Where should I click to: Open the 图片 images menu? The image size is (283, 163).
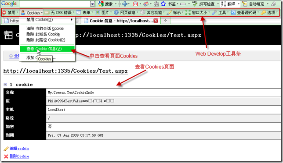coord(103,13)
